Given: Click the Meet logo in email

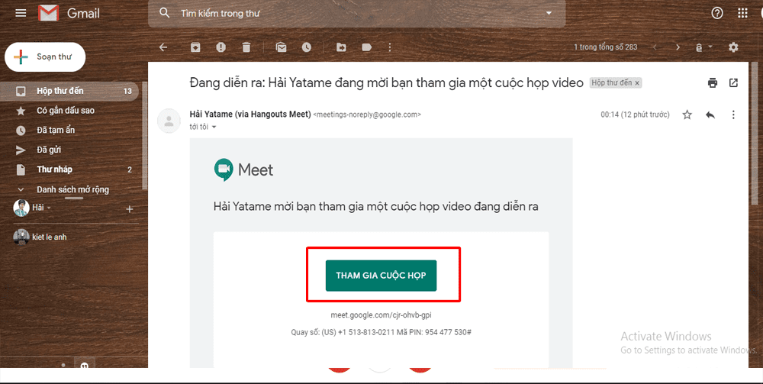Looking at the screenshot, I should tap(243, 169).
